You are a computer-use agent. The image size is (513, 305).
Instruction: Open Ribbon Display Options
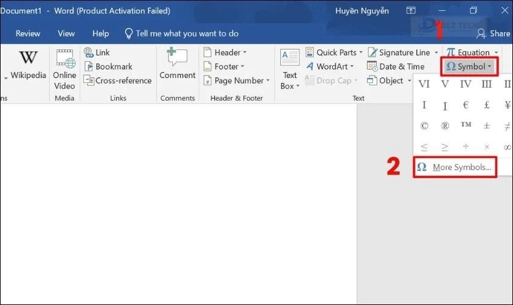410,10
